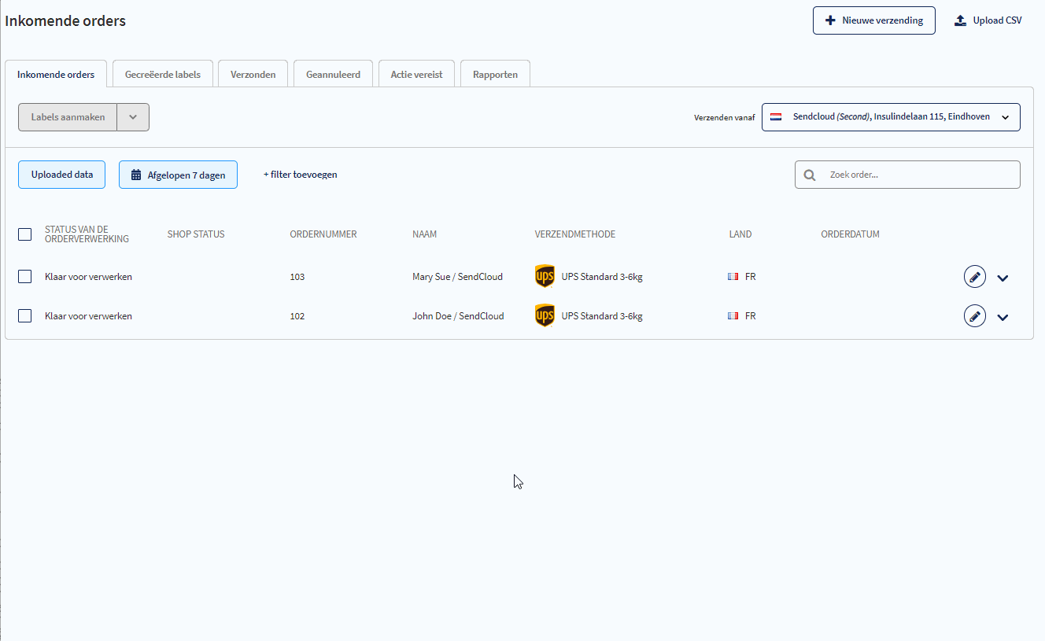The width and height of the screenshot is (1045, 641).
Task: Go to the Actie vereist tab
Action: click(416, 75)
